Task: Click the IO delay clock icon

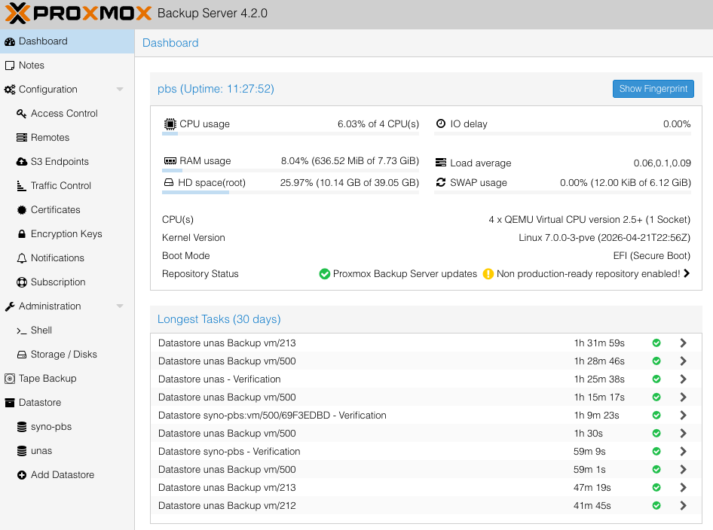Action: coord(441,123)
